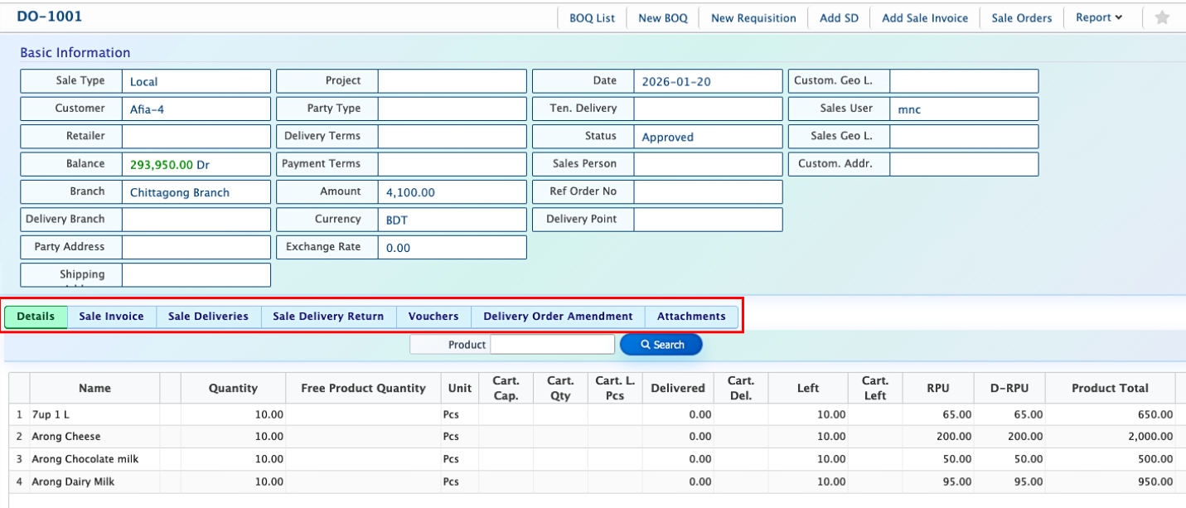Click the favorite star icon
This screenshot has height=508, width=1186.
[1162, 17]
